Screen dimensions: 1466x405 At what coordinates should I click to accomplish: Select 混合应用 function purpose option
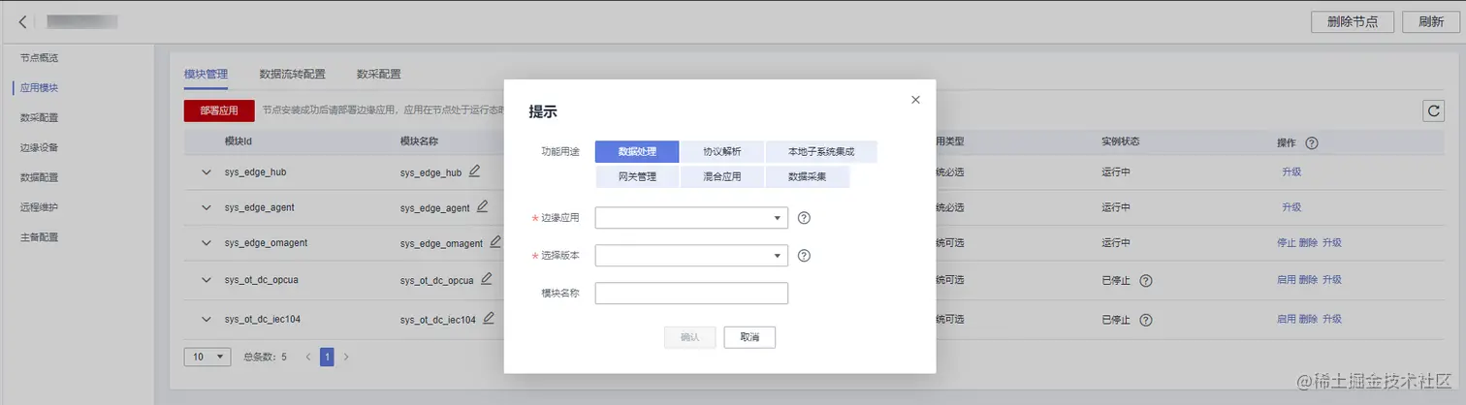tap(721, 177)
